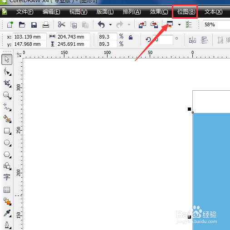This screenshot has height=230, width=230.
Task: Click the Print icon
Action: pos(46,24)
